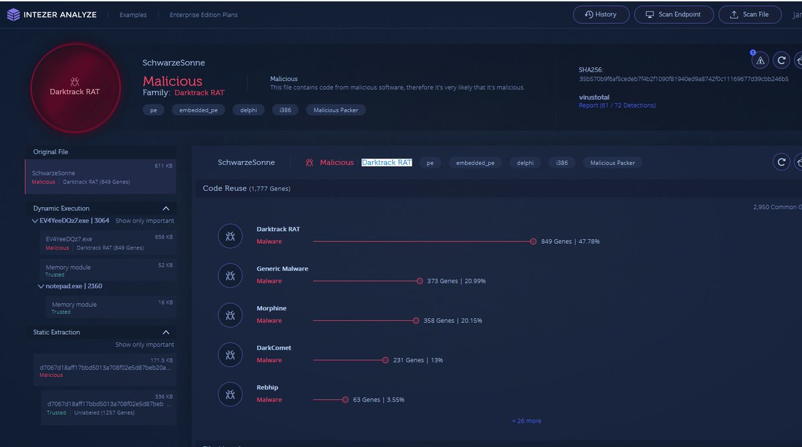Image resolution: width=802 pixels, height=447 pixels.
Task: Click the bug icon next to DarkComet
Action: (x=230, y=354)
